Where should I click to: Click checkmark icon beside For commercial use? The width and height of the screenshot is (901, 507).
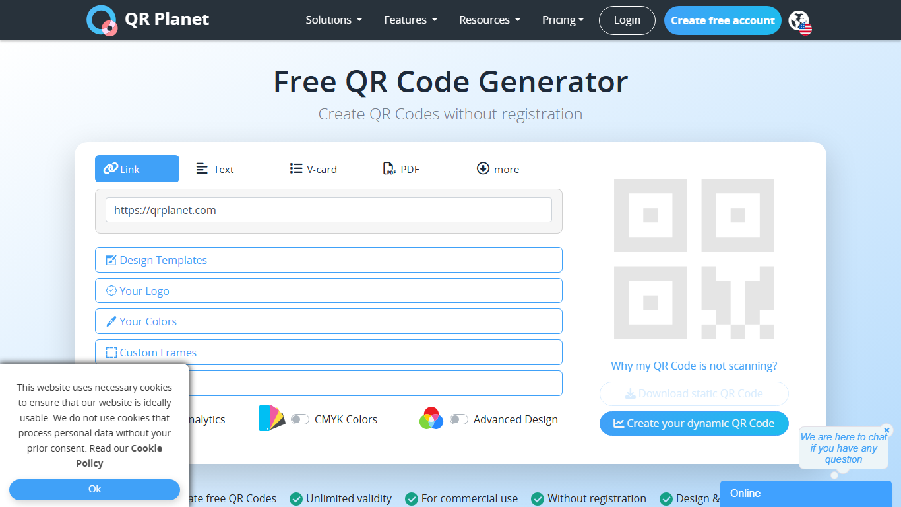click(412, 498)
